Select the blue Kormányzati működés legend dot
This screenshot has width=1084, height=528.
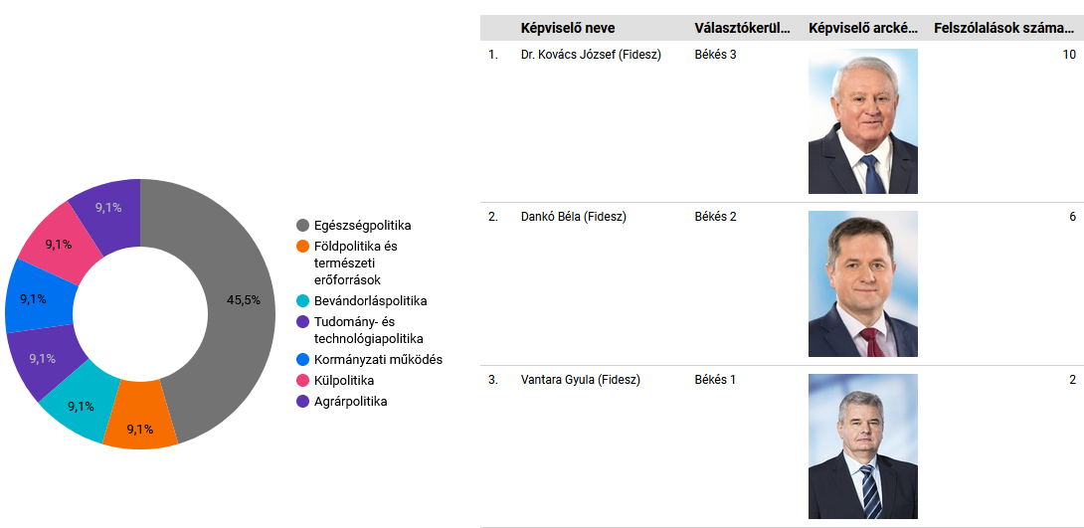coord(302,359)
